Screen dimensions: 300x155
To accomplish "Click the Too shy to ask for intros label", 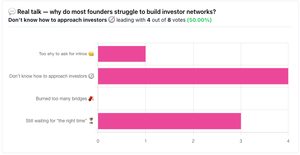I will click(x=63, y=54).
